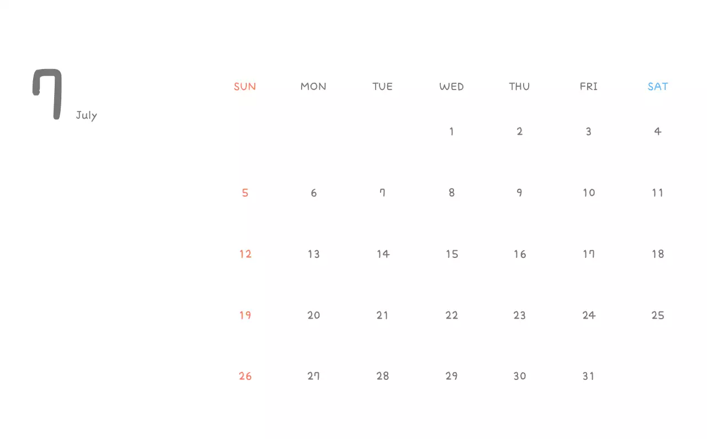Screen dimensions: 707x439
Task: Click the red Sunday date 5
Action: point(245,193)
